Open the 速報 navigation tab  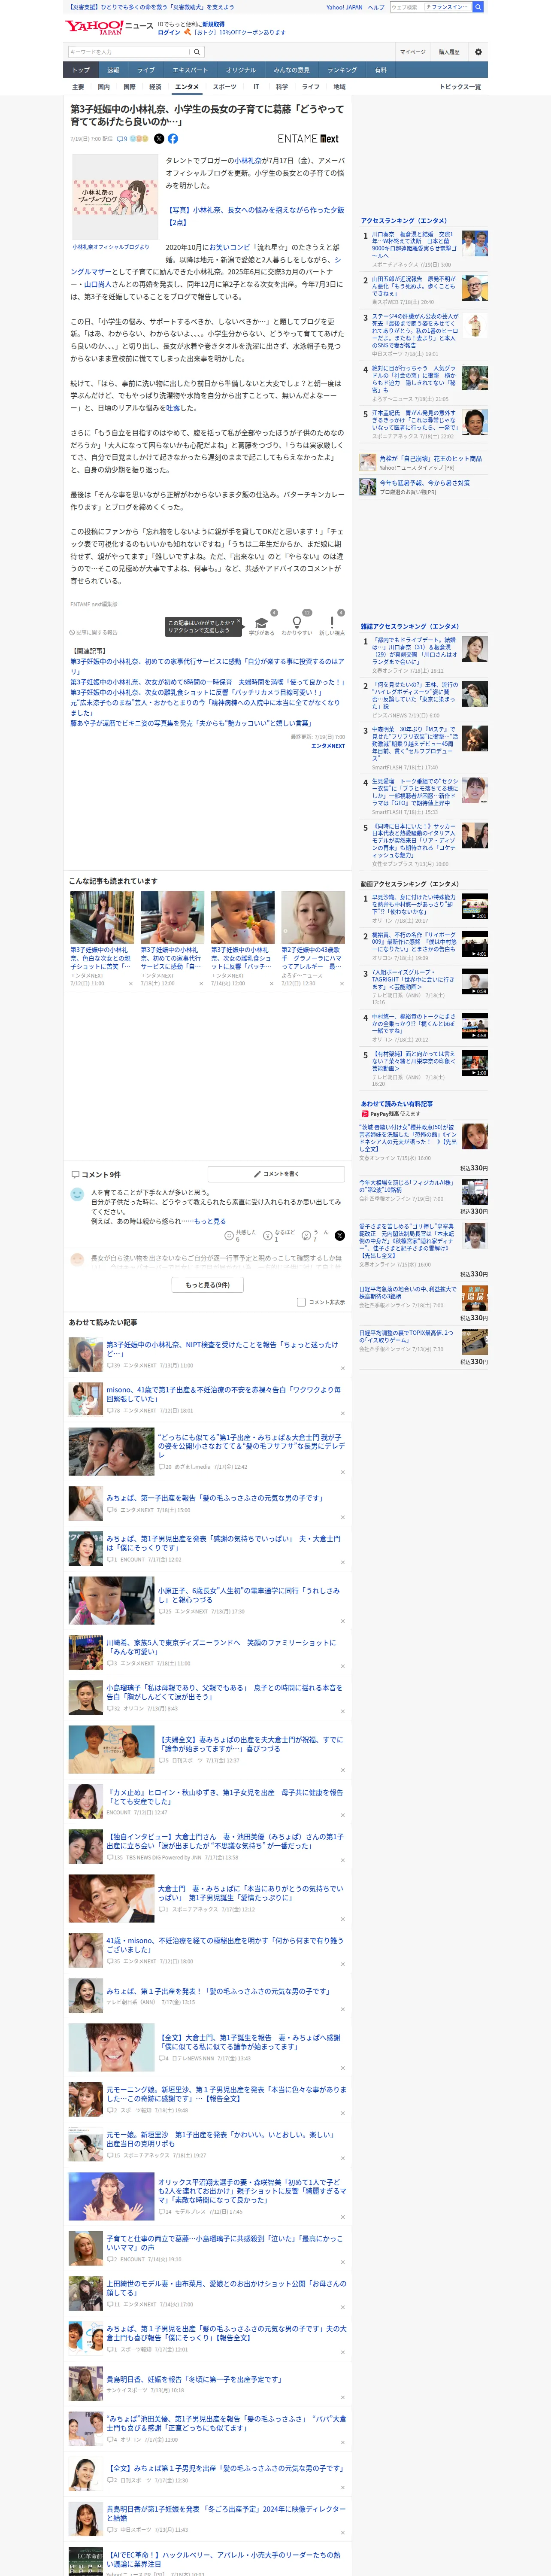click(113, 70)
